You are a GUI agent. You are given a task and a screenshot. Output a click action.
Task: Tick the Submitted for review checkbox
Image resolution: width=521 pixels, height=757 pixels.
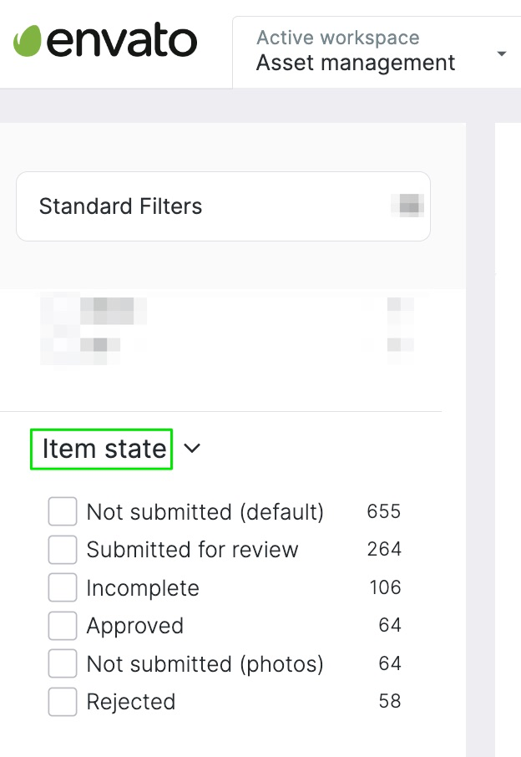coord(63,550)
